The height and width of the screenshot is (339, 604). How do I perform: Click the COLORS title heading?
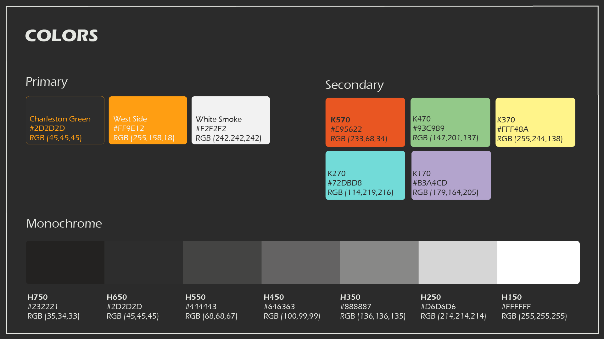tap(61, 35)
